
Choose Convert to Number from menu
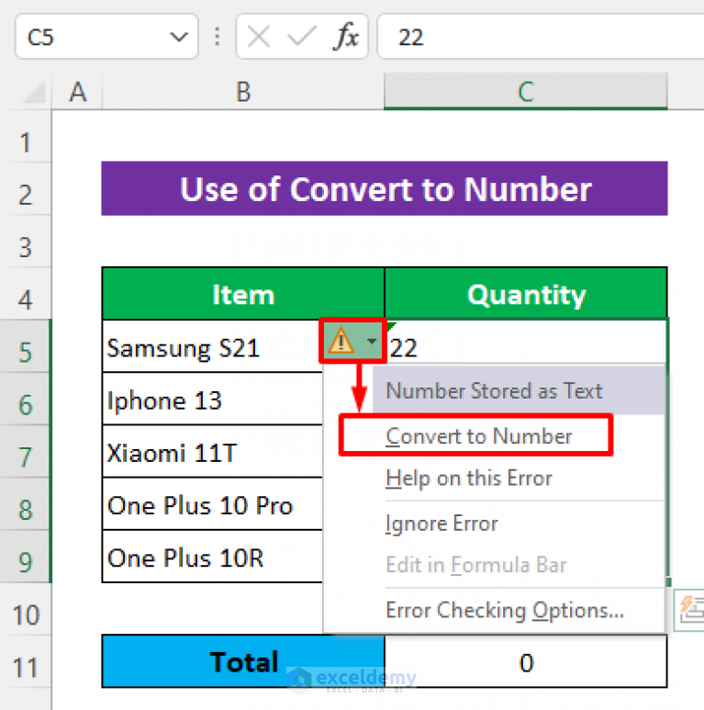coord(478,436)
